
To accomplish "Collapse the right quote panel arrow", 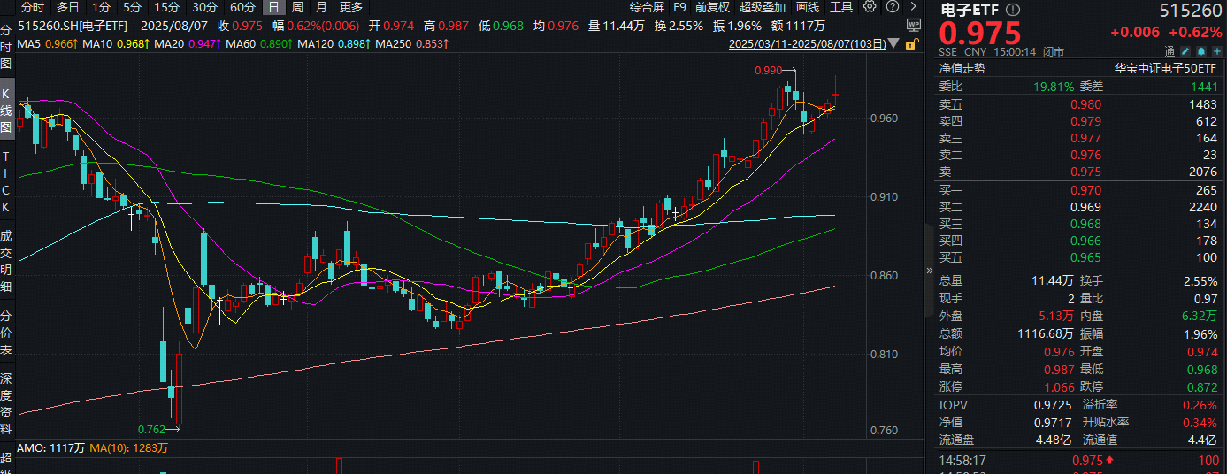I will pos(929,271).
